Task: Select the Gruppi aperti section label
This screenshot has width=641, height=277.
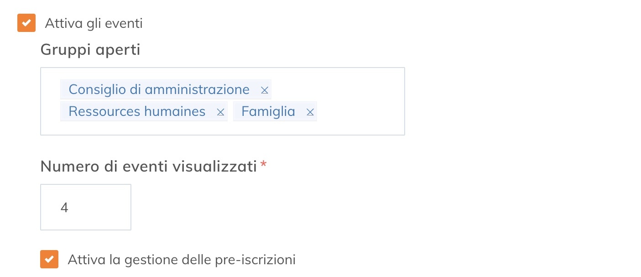Action: 89,49
